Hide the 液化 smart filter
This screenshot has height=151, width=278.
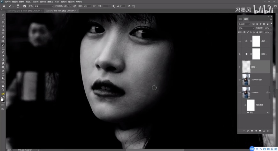[x=248, y=113]
